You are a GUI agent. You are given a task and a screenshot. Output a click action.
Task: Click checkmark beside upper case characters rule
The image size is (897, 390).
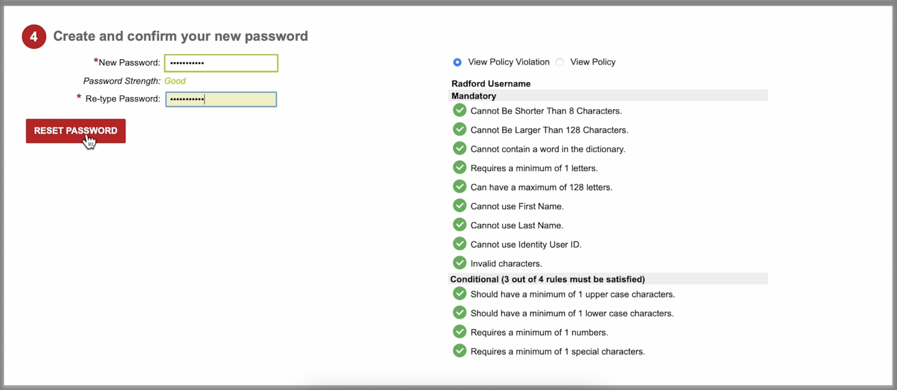coord(460,294)
